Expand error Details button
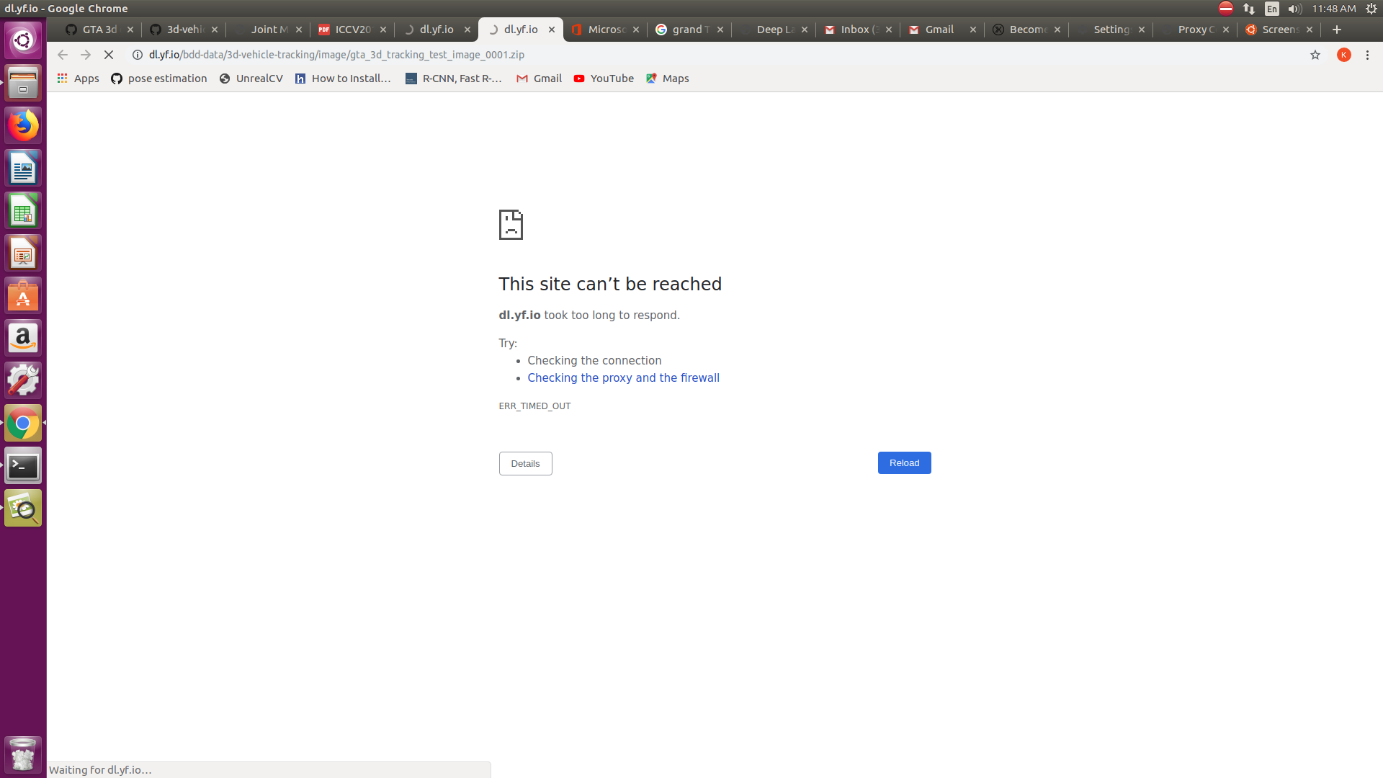The height and width of the screenshot is (778, 1383). (525, 464)
